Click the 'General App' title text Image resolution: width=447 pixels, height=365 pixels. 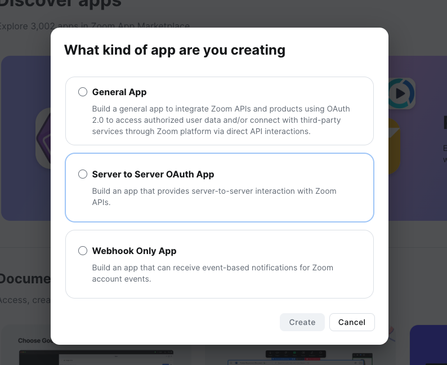click(x=119, y=92)
